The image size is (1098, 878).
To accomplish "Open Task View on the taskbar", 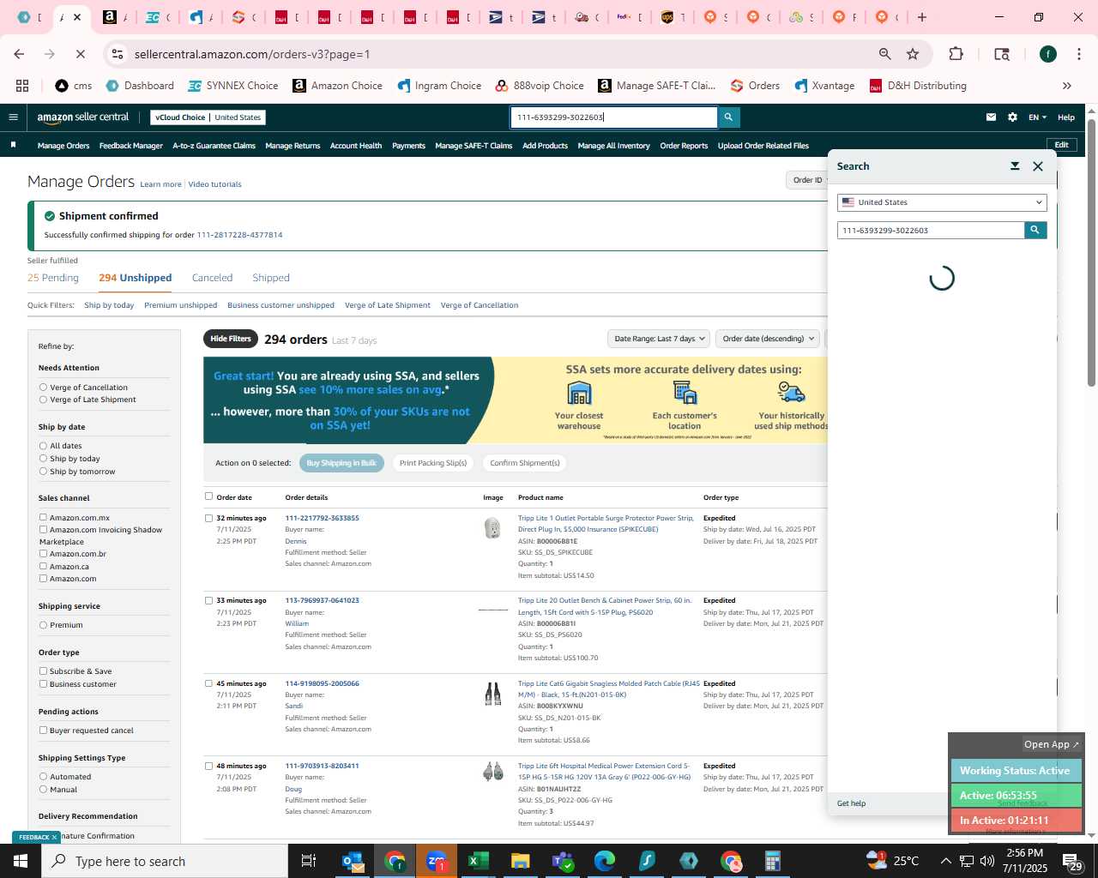I will pyautogui.click(x=309, y=861).
